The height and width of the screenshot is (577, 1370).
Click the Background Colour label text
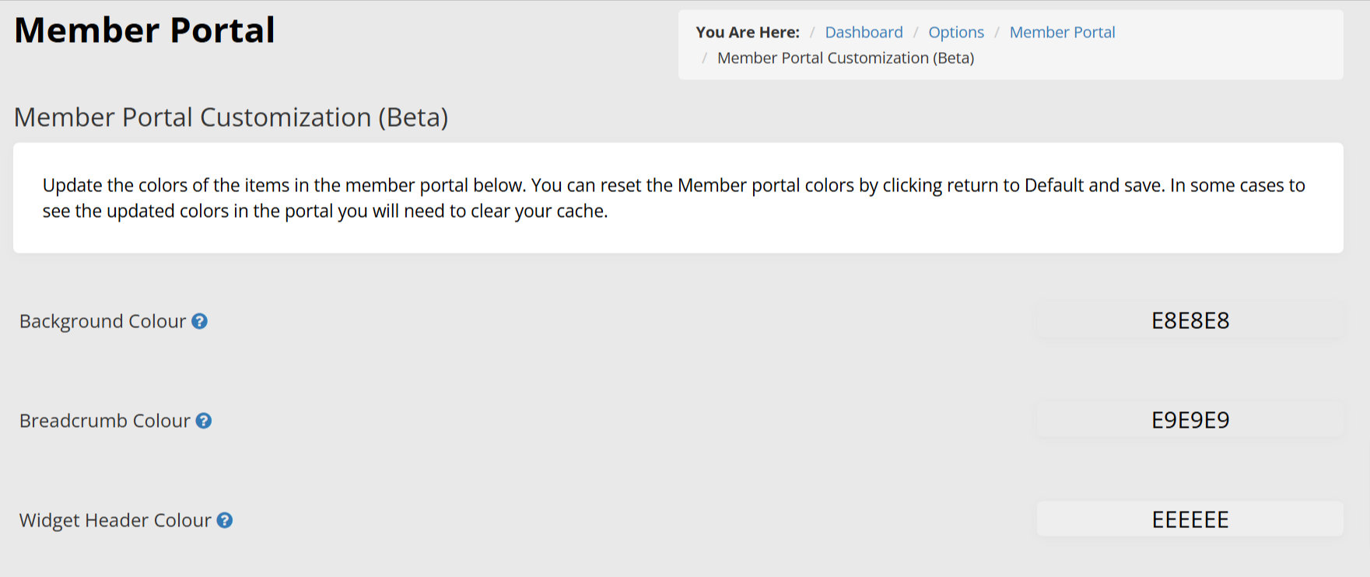pyautogui.click(x=103, y=321)
